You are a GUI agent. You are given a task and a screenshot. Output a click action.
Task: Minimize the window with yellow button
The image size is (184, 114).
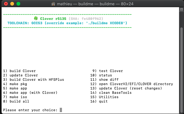(x=12, y=4)
